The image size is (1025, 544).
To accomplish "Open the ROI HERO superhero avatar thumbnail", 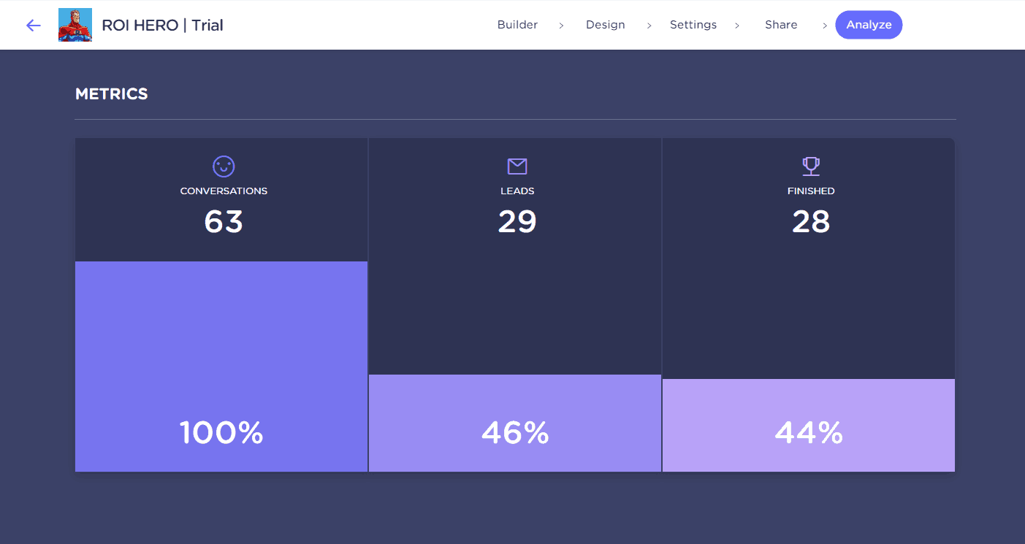I will (75, 25).
